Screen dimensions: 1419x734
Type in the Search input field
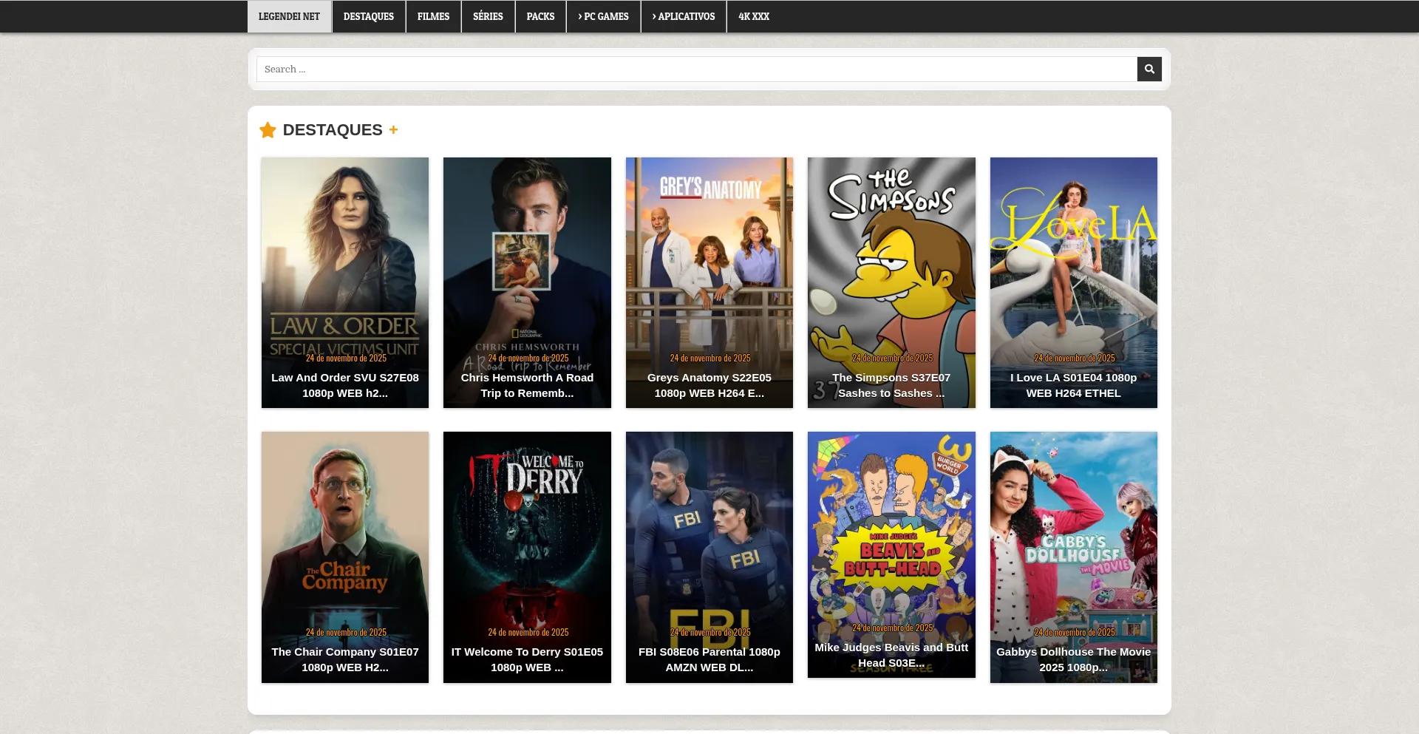pos(695,69)
